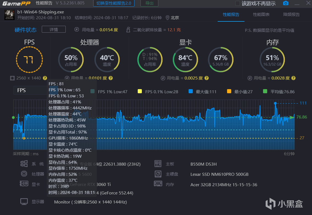The image size is (312, 215).
Task: Toggle the FPS 0.1% Low yellow swatch
Action: coord(140,91)
